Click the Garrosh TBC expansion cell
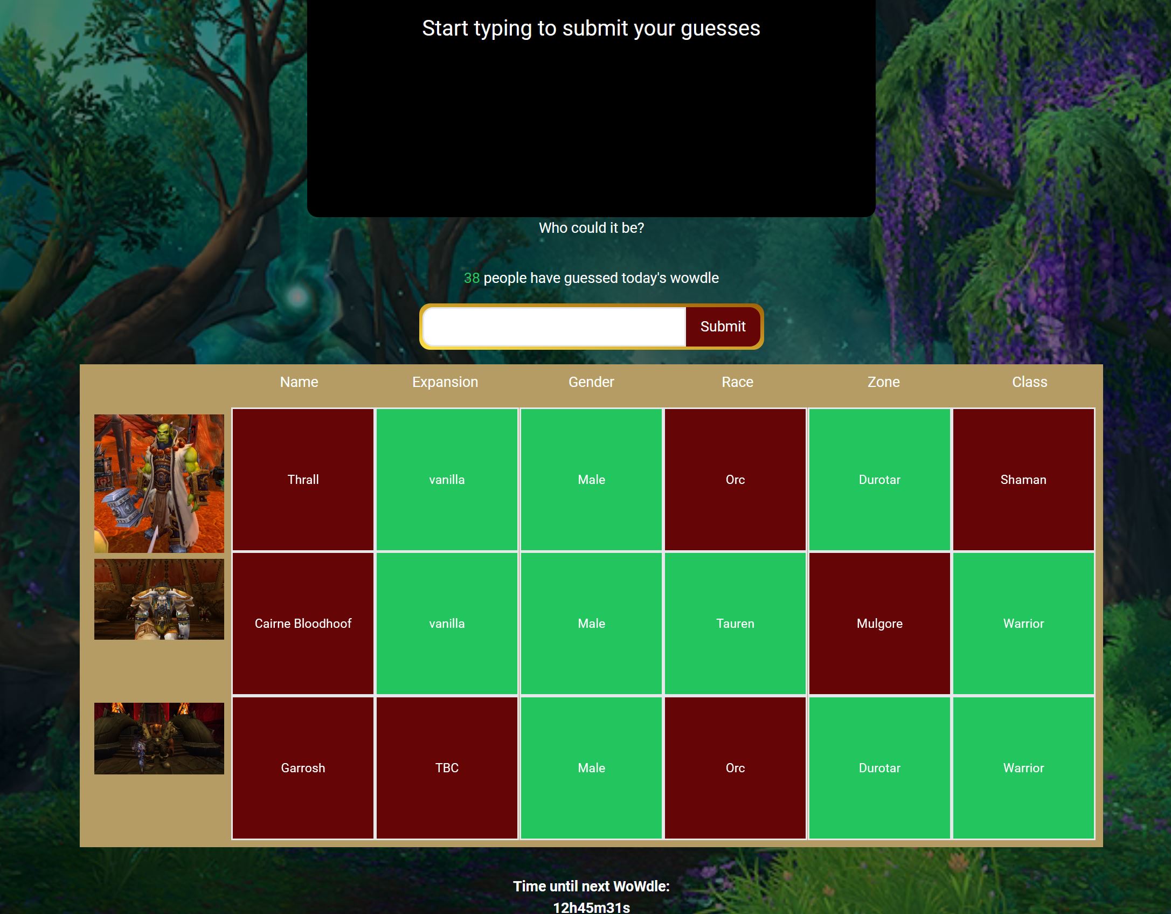Viewport: 1171px width, 914px height. point(447,767)
